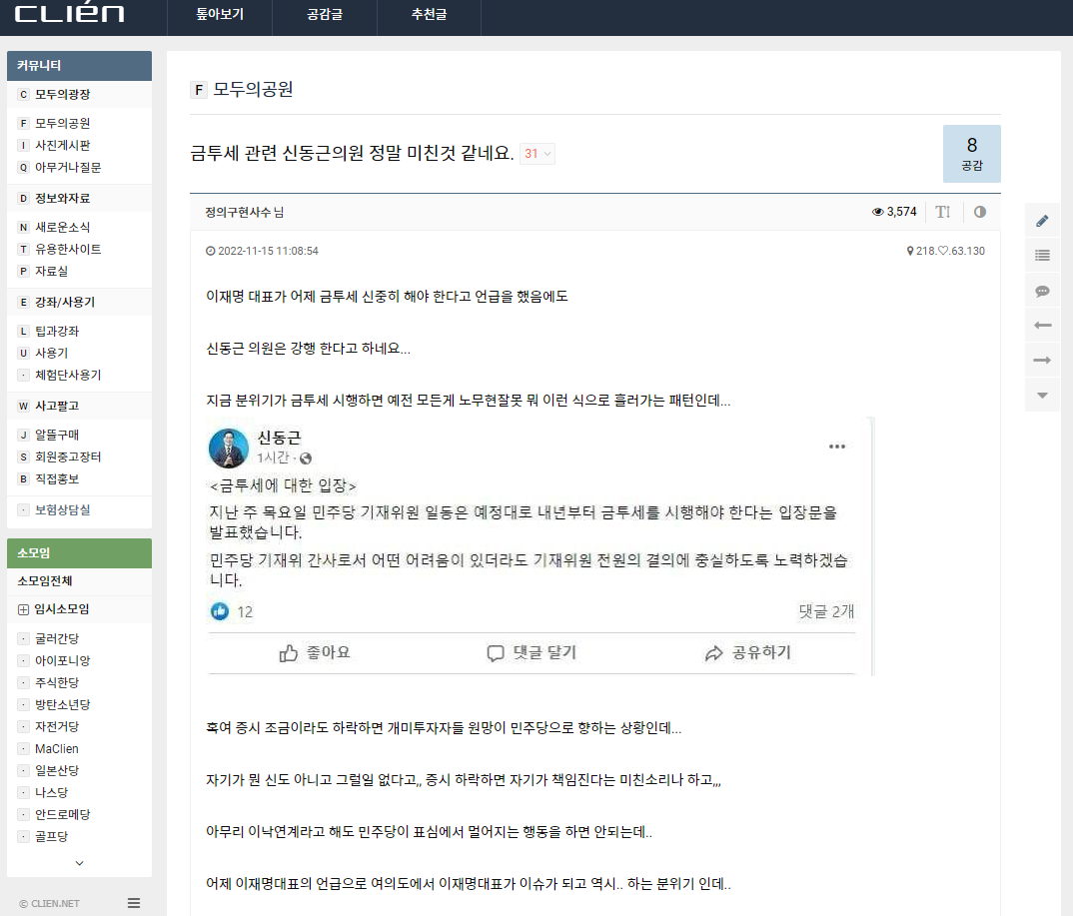Open 자료실 board
The width and height of the screenshot is (1073, 916).
tap(51, 271)
